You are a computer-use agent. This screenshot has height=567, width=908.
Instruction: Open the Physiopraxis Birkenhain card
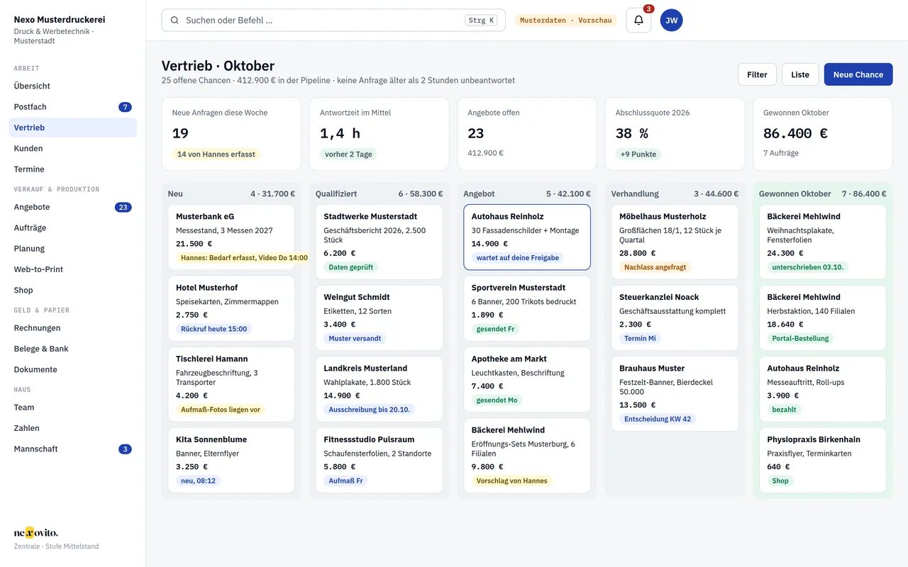(x=823, y=460)
